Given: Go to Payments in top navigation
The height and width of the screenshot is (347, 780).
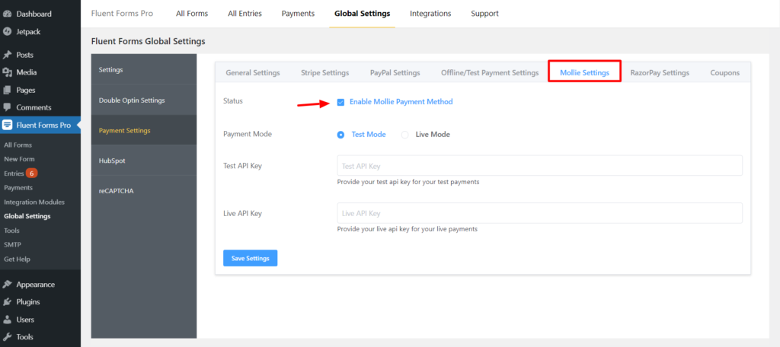Looking at the screenshot, I should [298, 14].
